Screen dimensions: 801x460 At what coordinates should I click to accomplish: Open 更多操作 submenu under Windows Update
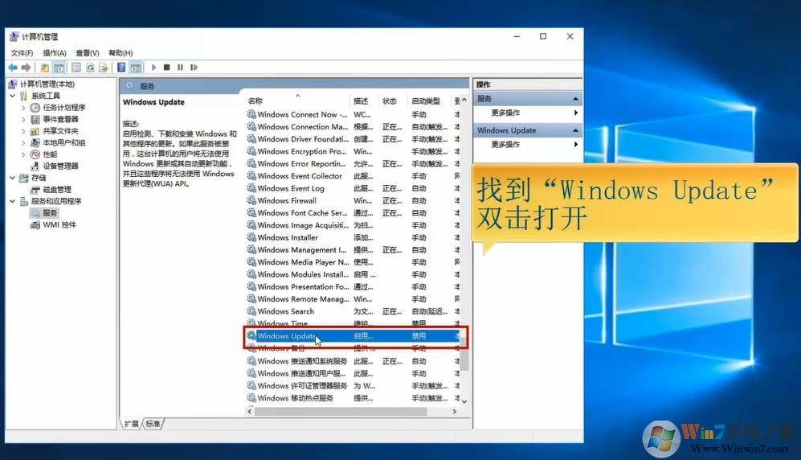pyautogui.click(x=576, y=144)
